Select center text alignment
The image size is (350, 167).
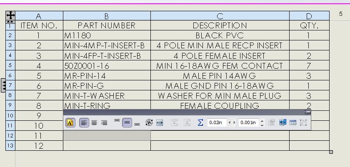(94, 122)
